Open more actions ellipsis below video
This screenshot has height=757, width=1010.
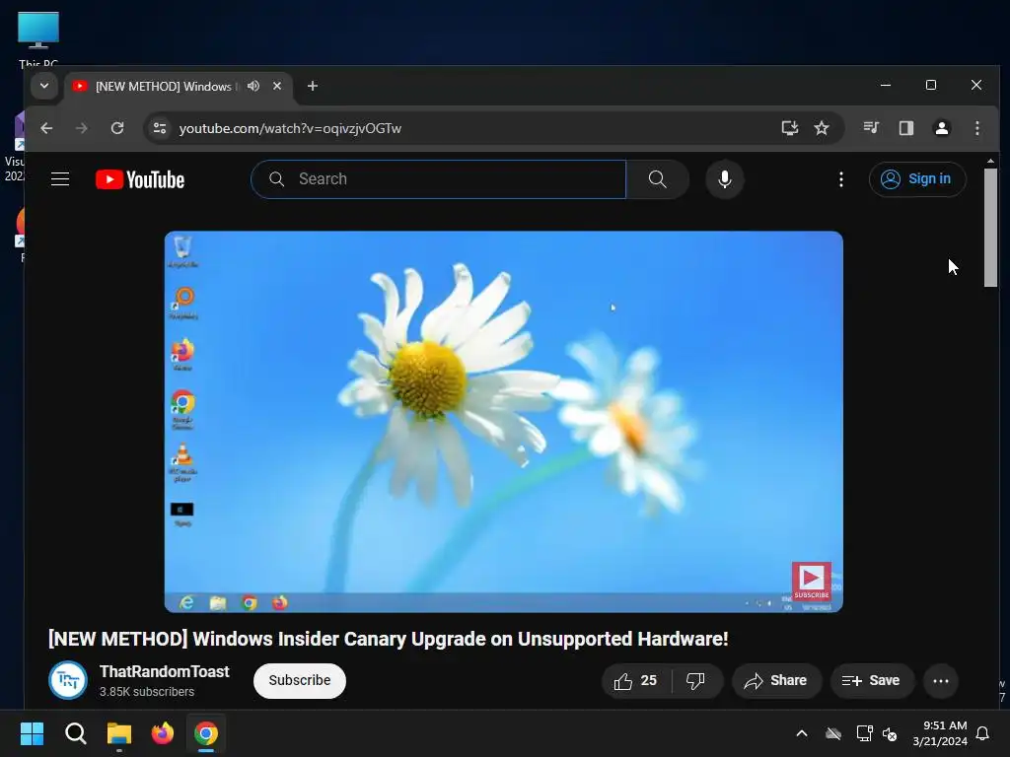click(x=940, y=680)
